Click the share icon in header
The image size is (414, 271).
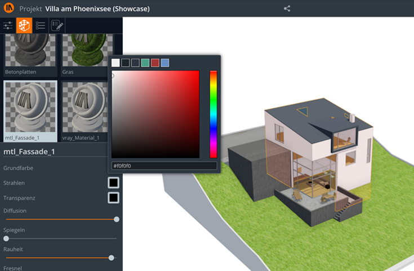coord(287,8)
